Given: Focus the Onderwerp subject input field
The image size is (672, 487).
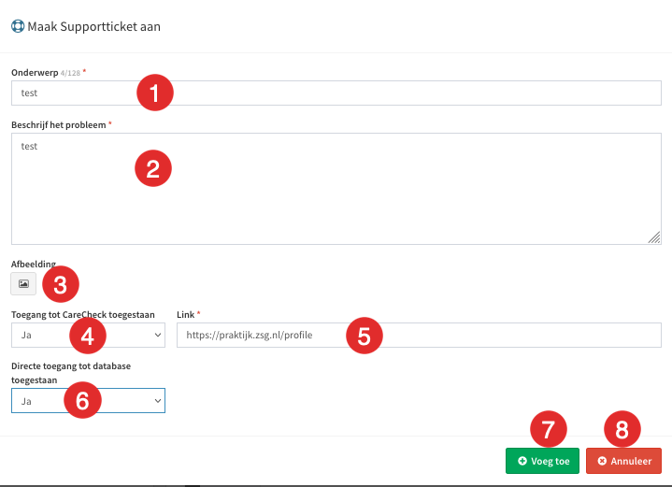Looking at the screenshot, I should click(x=336, y=93).
